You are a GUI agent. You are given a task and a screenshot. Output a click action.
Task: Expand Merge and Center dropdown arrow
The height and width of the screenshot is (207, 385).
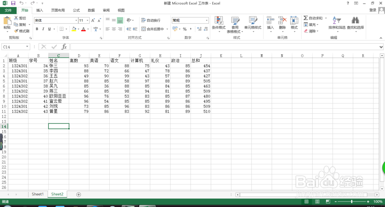tap(167, 29)
